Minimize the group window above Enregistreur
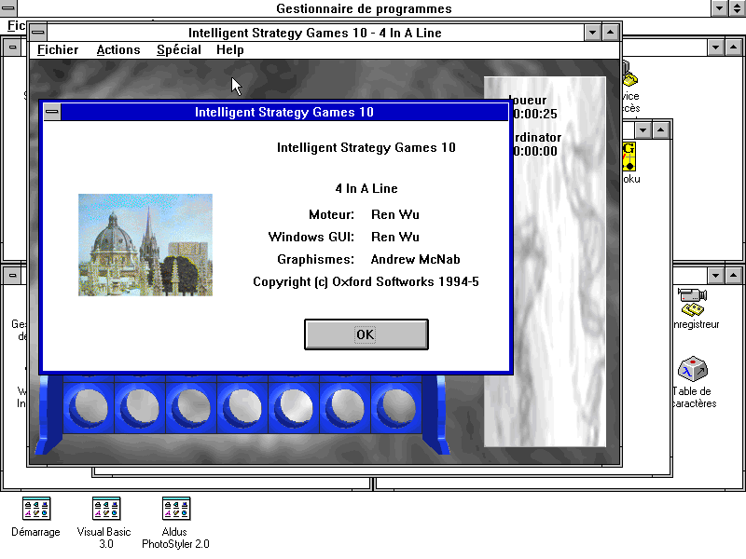The width and height of the screenshot is (746, 559). click(x=716, y=275)
